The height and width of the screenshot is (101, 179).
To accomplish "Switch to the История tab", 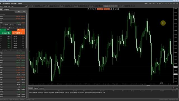I will [41, 88].
